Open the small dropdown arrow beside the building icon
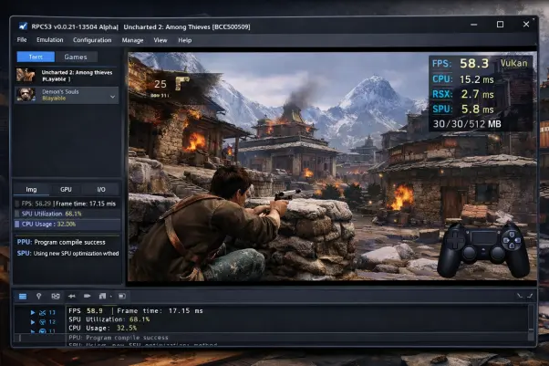549x366 pixels. (110, 297)
